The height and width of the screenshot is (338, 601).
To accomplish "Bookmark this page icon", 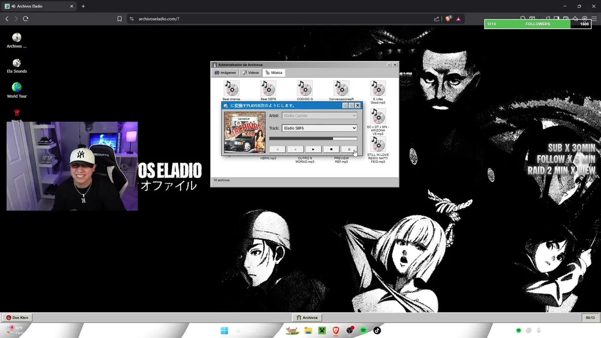I will click(119, 19).
